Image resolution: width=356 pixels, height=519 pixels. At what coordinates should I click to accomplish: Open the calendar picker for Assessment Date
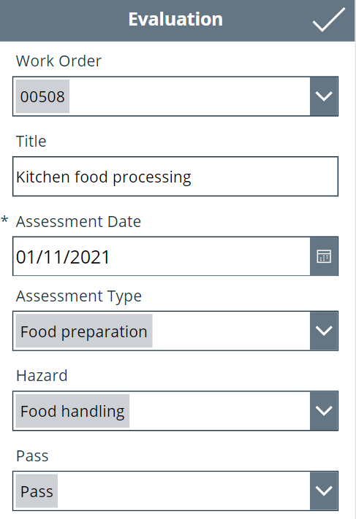pos(324,256)
